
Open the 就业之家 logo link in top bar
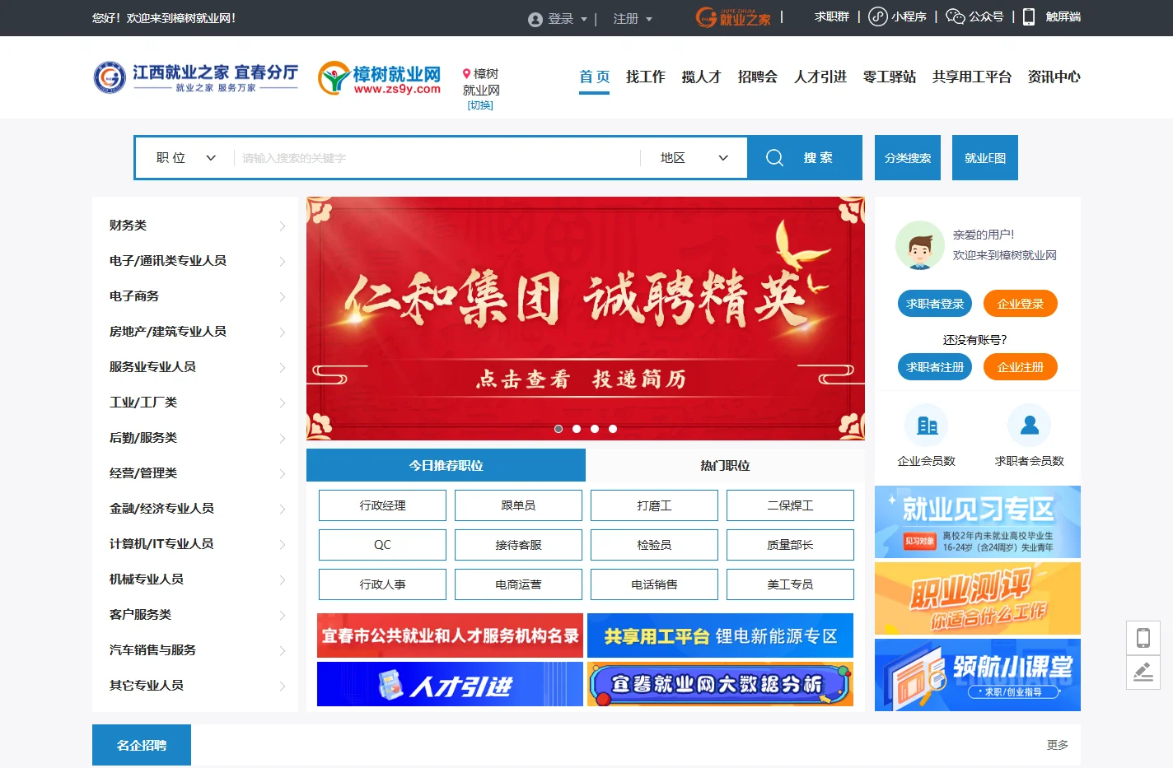click(733, 17)
